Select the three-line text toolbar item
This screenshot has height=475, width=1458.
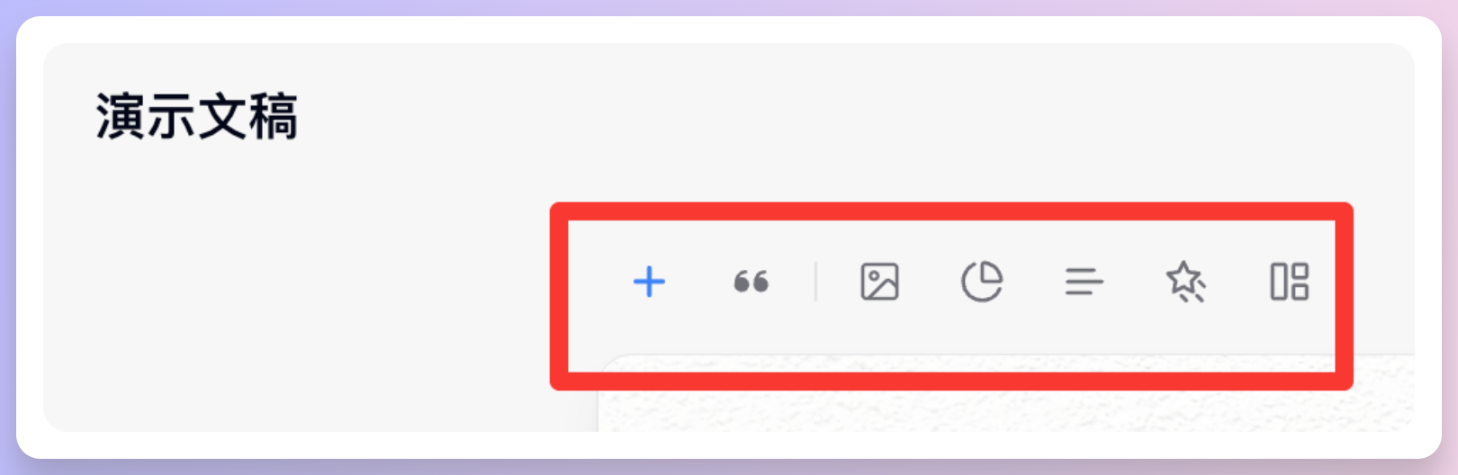pos(1084,282)
